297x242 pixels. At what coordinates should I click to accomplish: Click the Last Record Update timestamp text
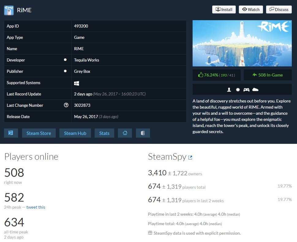coord(110,94)
